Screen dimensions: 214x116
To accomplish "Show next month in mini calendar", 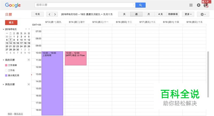I will [29, 29].
